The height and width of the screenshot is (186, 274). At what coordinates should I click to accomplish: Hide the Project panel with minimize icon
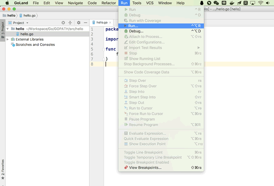[85, 23]
